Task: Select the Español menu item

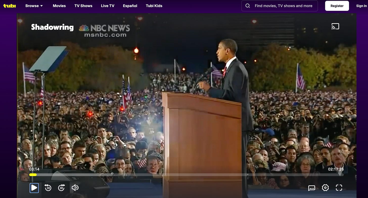Action: [130, 6]
